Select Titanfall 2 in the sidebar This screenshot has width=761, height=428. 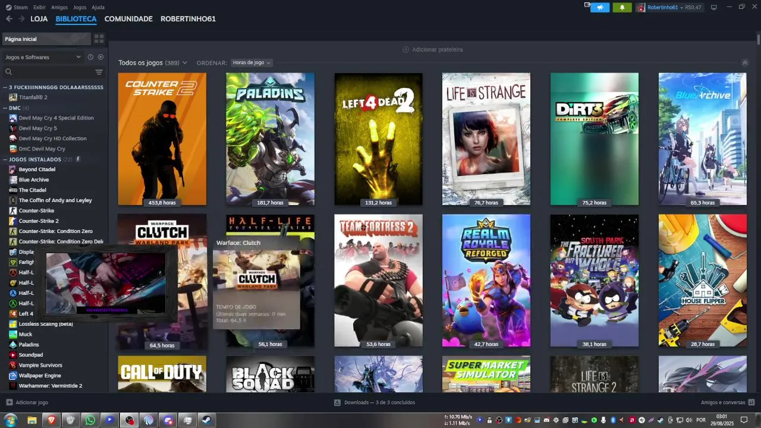(x=33, y=97)
